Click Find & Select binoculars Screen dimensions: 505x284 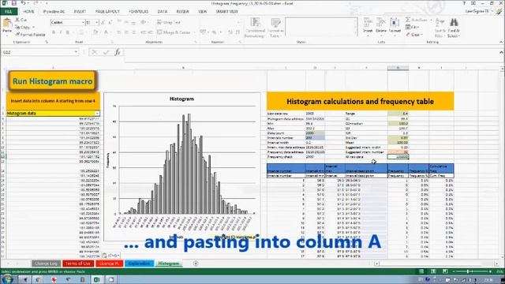pyautogui.click(x=454, y=28)
